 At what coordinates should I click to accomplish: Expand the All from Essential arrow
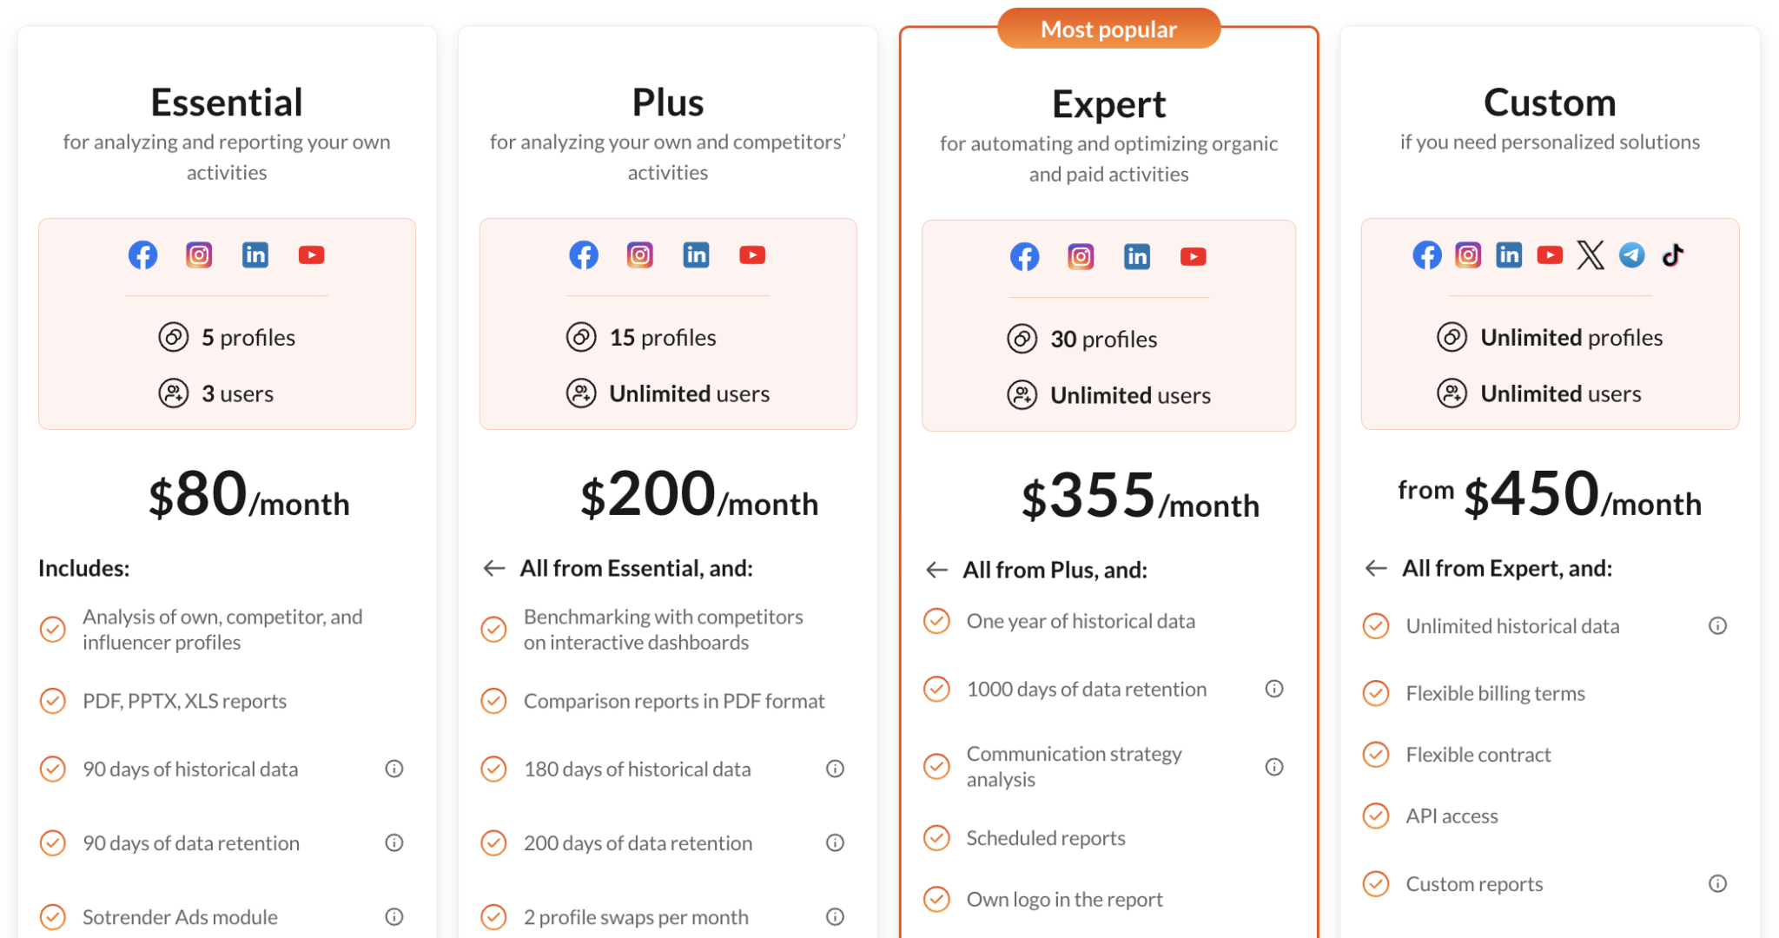(x=493, y=568)
